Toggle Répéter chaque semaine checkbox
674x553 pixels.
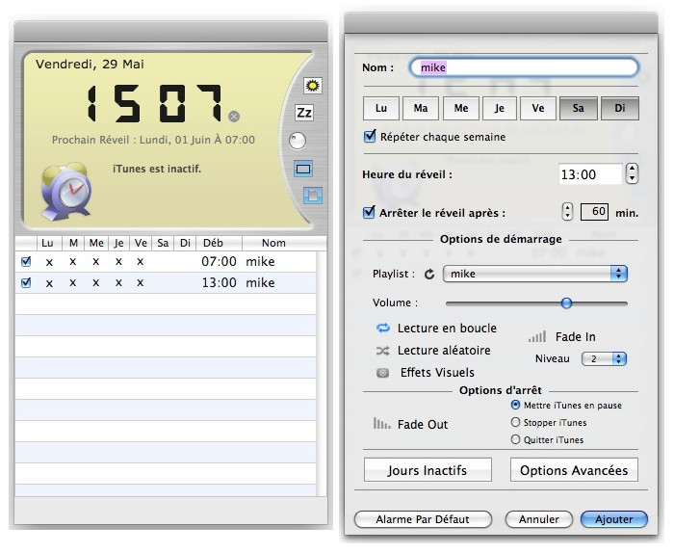369,136
